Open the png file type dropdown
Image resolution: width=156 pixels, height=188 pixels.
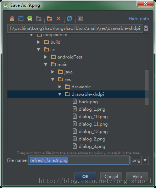point(145,160)
